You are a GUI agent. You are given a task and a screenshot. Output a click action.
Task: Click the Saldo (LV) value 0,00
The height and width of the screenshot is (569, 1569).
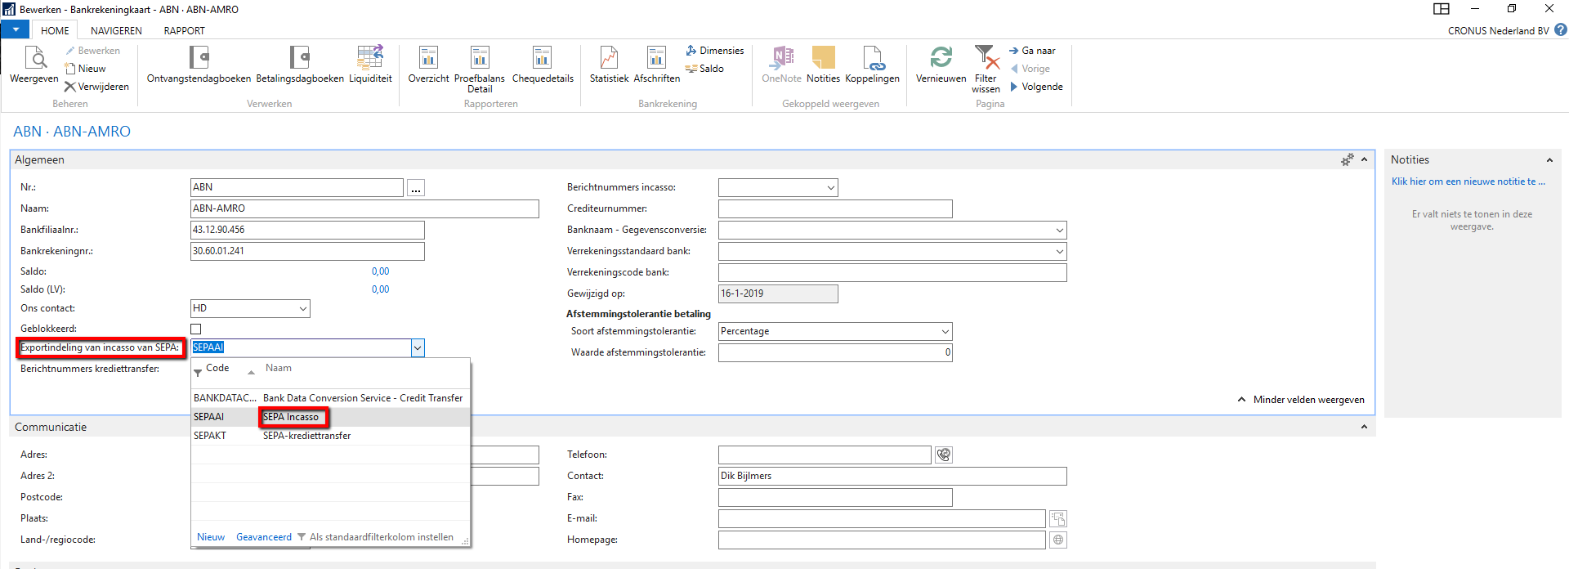coord(380,289)
